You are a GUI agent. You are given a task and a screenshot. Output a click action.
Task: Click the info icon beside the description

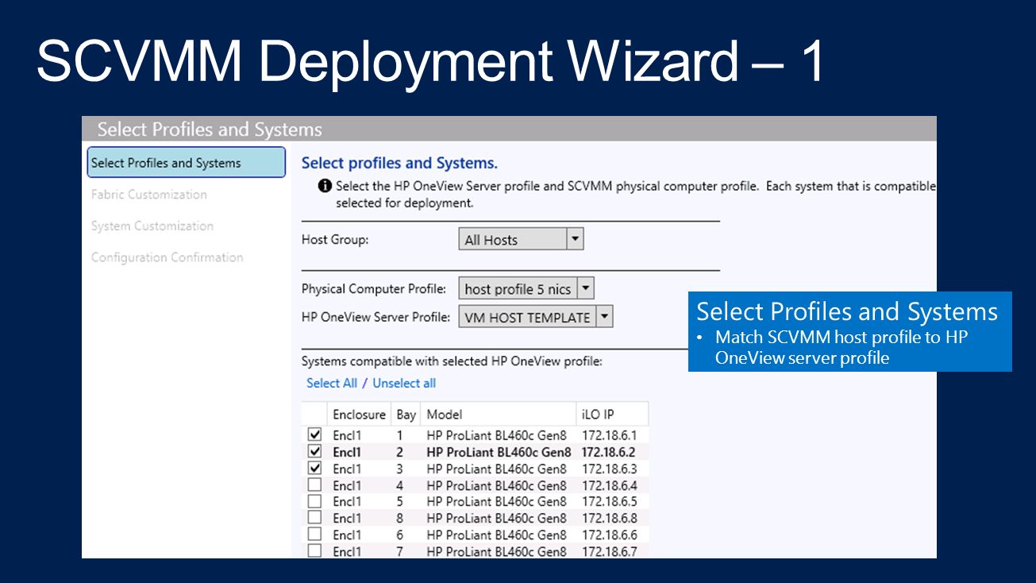(324, 187)
